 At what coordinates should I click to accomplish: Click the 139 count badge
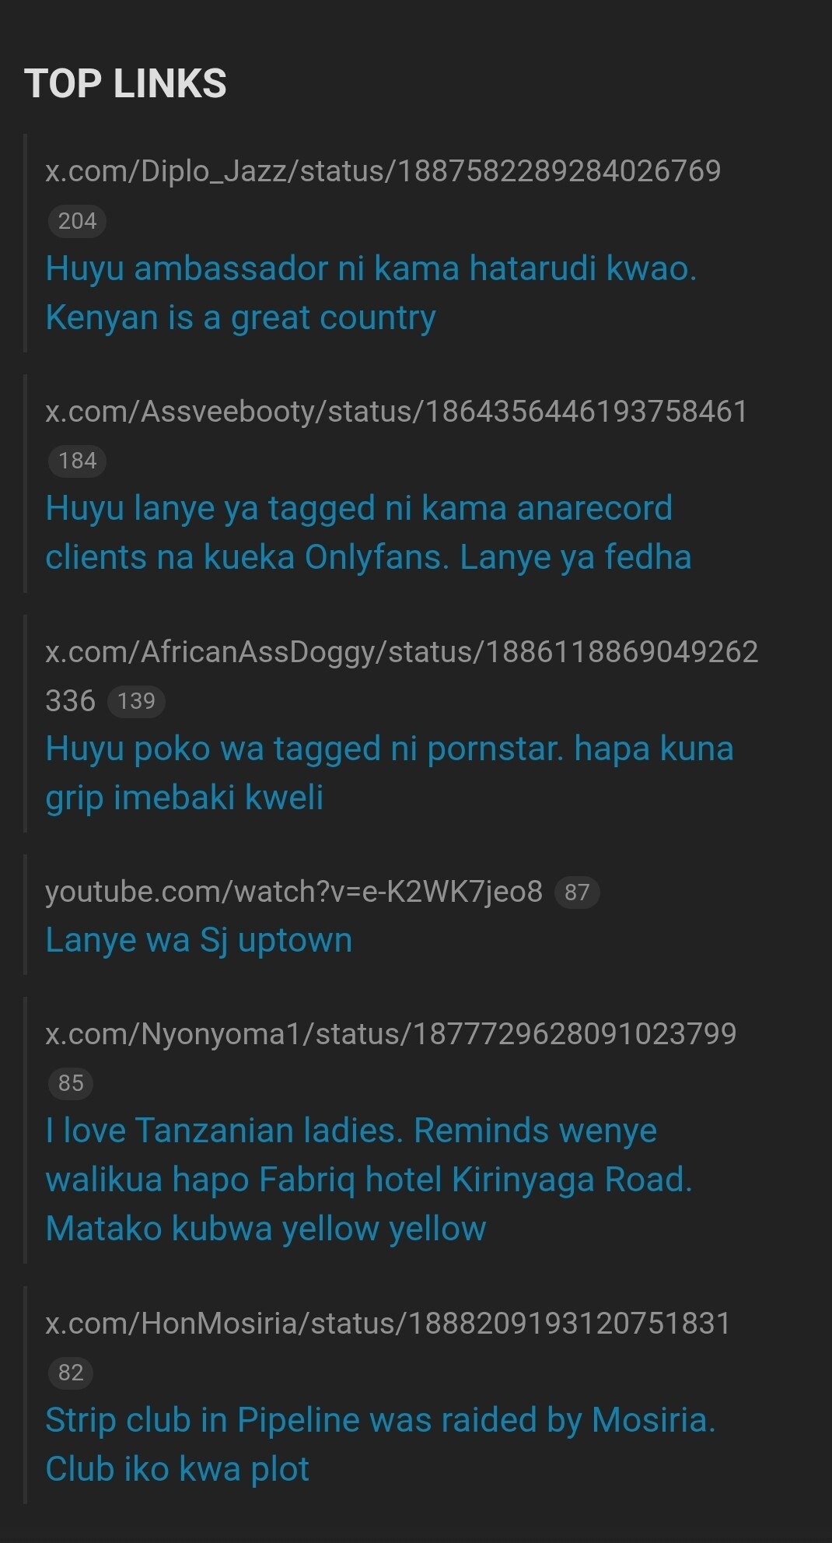click(136, 701)
